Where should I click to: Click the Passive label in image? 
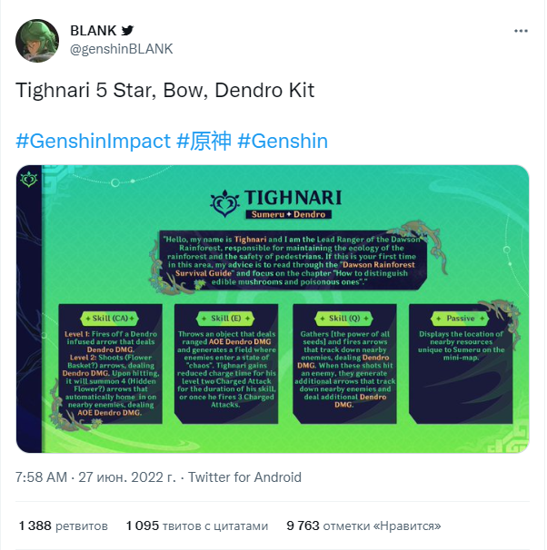(461, 319)
